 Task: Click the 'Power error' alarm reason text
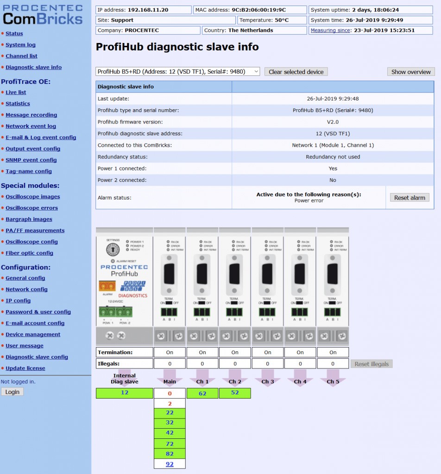pyautogui.click(x=309, y=201)
